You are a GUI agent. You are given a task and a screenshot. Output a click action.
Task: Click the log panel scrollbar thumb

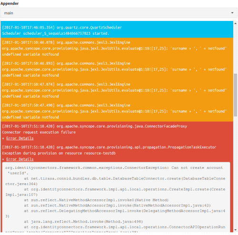point(236,95)
